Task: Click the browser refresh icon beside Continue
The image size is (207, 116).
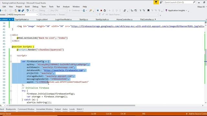Action: click(84, 10)
